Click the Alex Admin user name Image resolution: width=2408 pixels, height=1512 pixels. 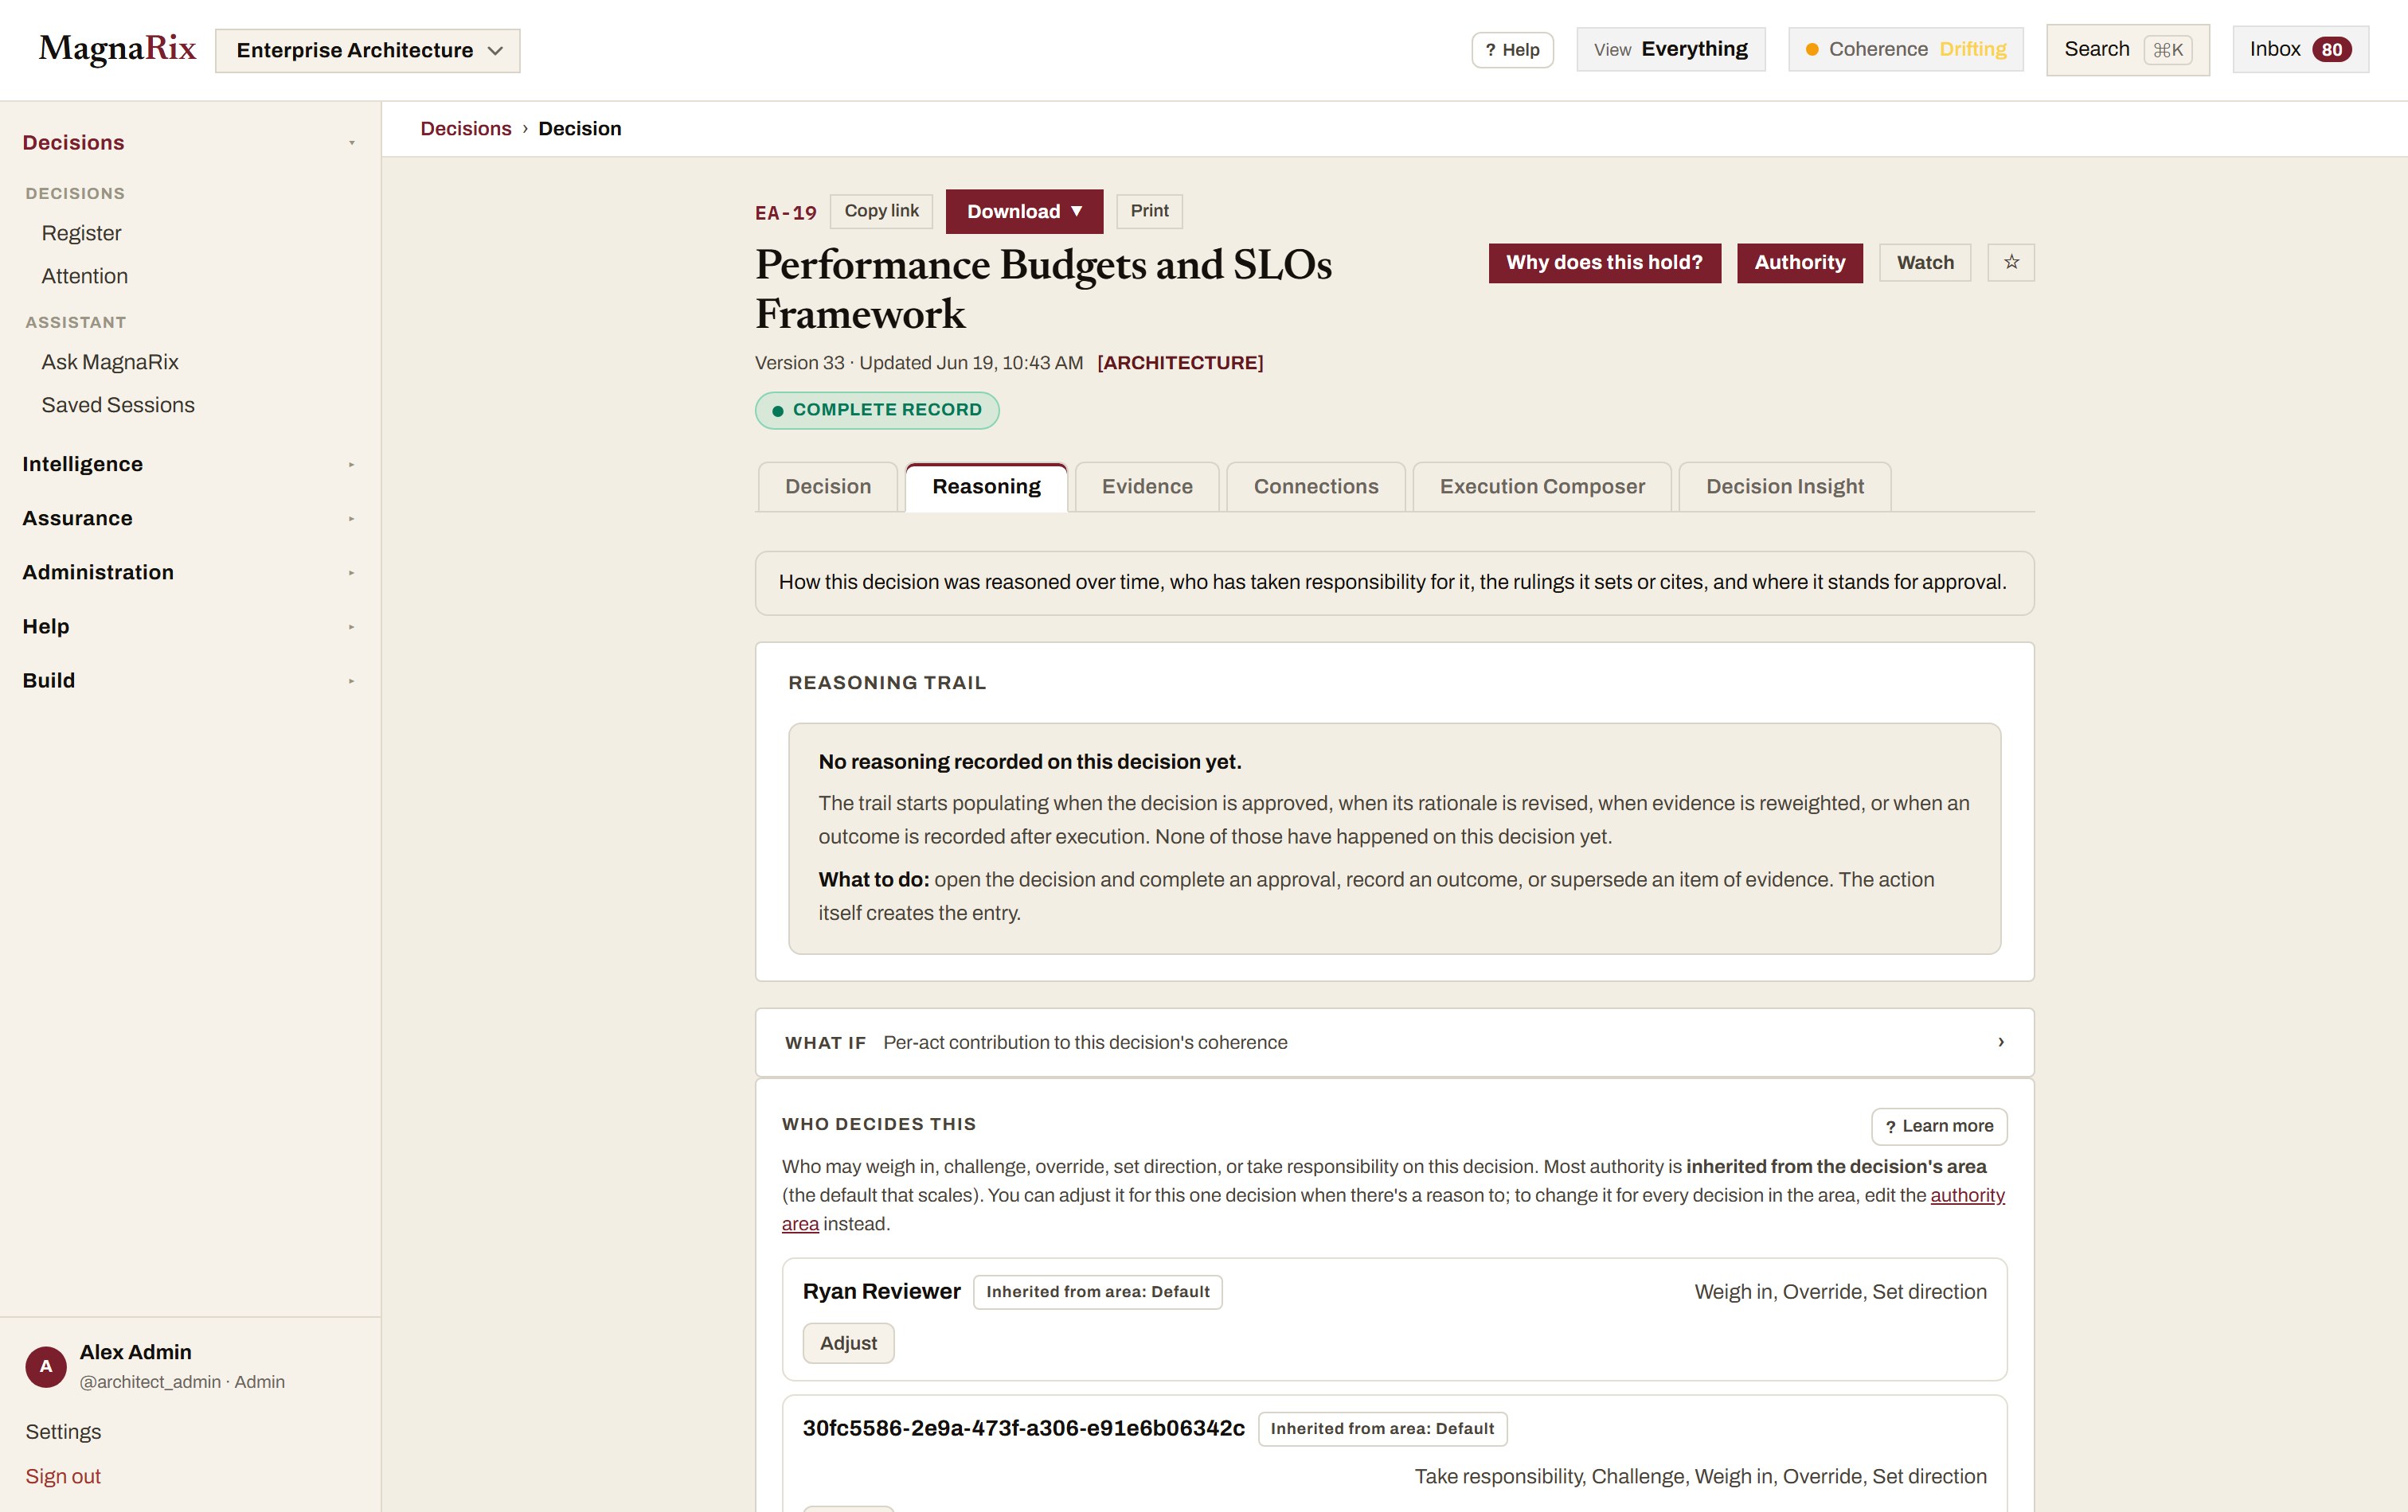coord(135,1352)
